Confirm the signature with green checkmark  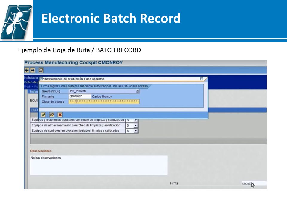coord(43,115)
